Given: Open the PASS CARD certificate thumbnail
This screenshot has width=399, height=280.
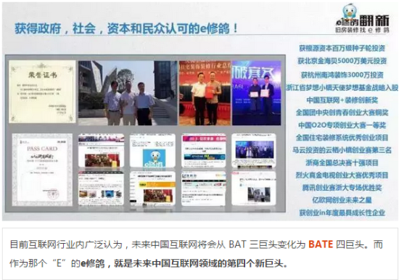Looking at the screenshot, I should point(42,170).
